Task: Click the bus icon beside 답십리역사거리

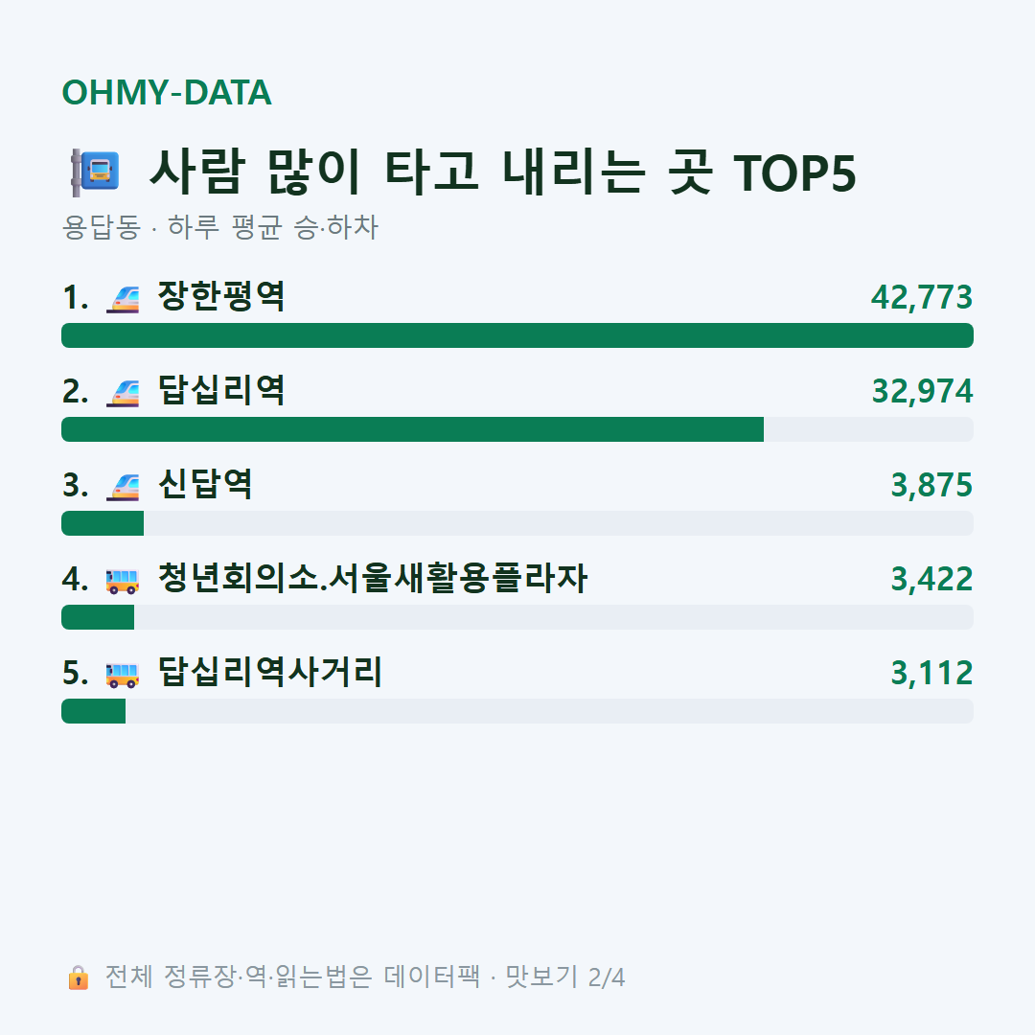Action: point(123,674)
